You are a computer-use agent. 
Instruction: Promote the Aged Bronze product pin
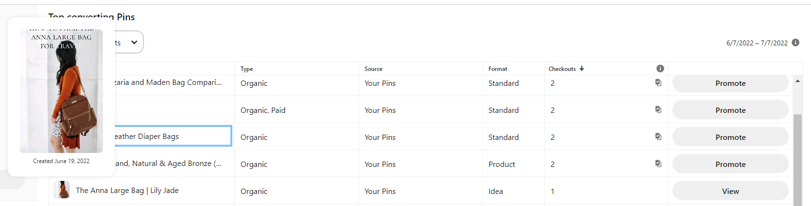pos(730,165)
